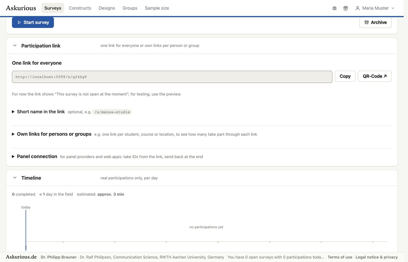Open the Askurious logo home link
The image size is (408, 262).
click(x=21, y=8)
